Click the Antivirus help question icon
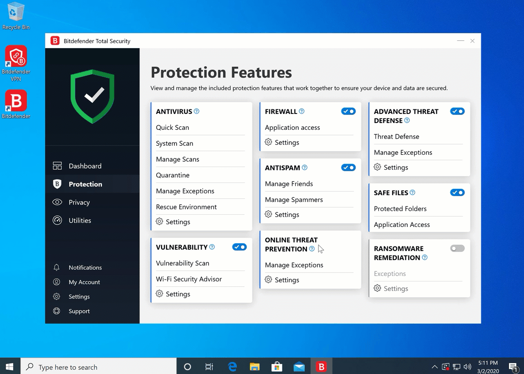The width and height of the screenshot is (524, 374). 197,111
